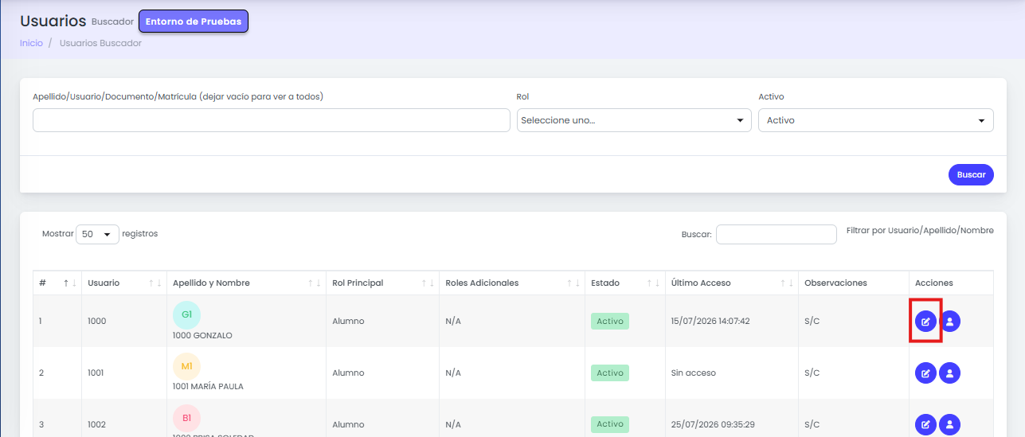
Task: Click edit pencil icon for user 1002
Action: tap(925, 424)
